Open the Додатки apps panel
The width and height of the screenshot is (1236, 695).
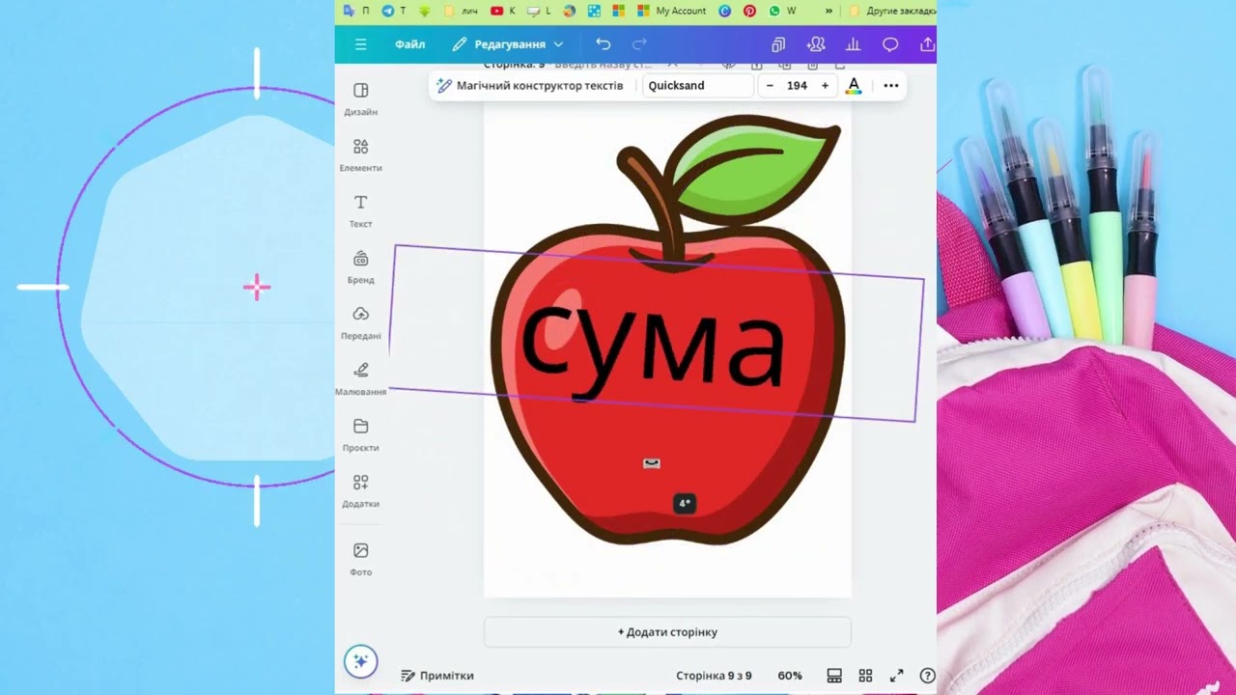[x=360, y=490]
